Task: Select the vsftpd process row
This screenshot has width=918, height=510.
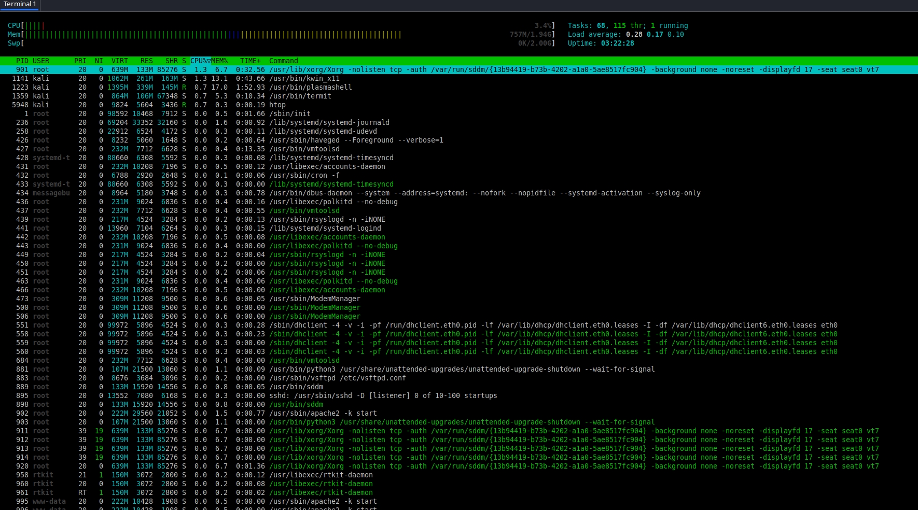Action: tap(337, 378)
